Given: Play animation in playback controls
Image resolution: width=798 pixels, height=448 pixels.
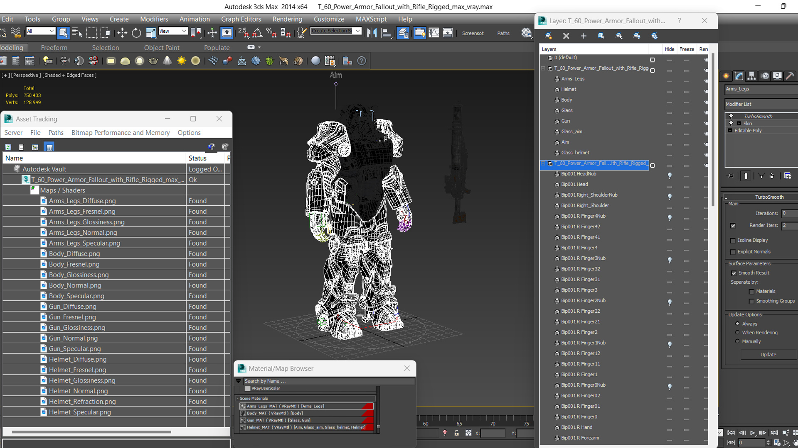Looking at the screenshot, I should 752,433.
